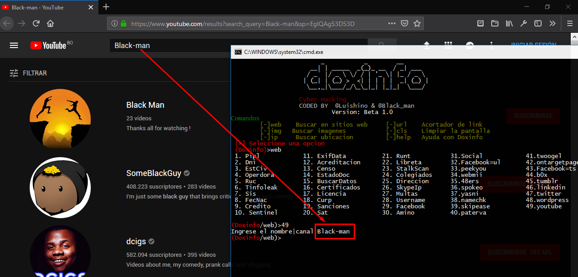Toggle the YouTube guide hamburger menu

click(14, 45)
